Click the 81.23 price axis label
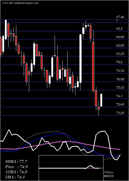 point(120,54)
